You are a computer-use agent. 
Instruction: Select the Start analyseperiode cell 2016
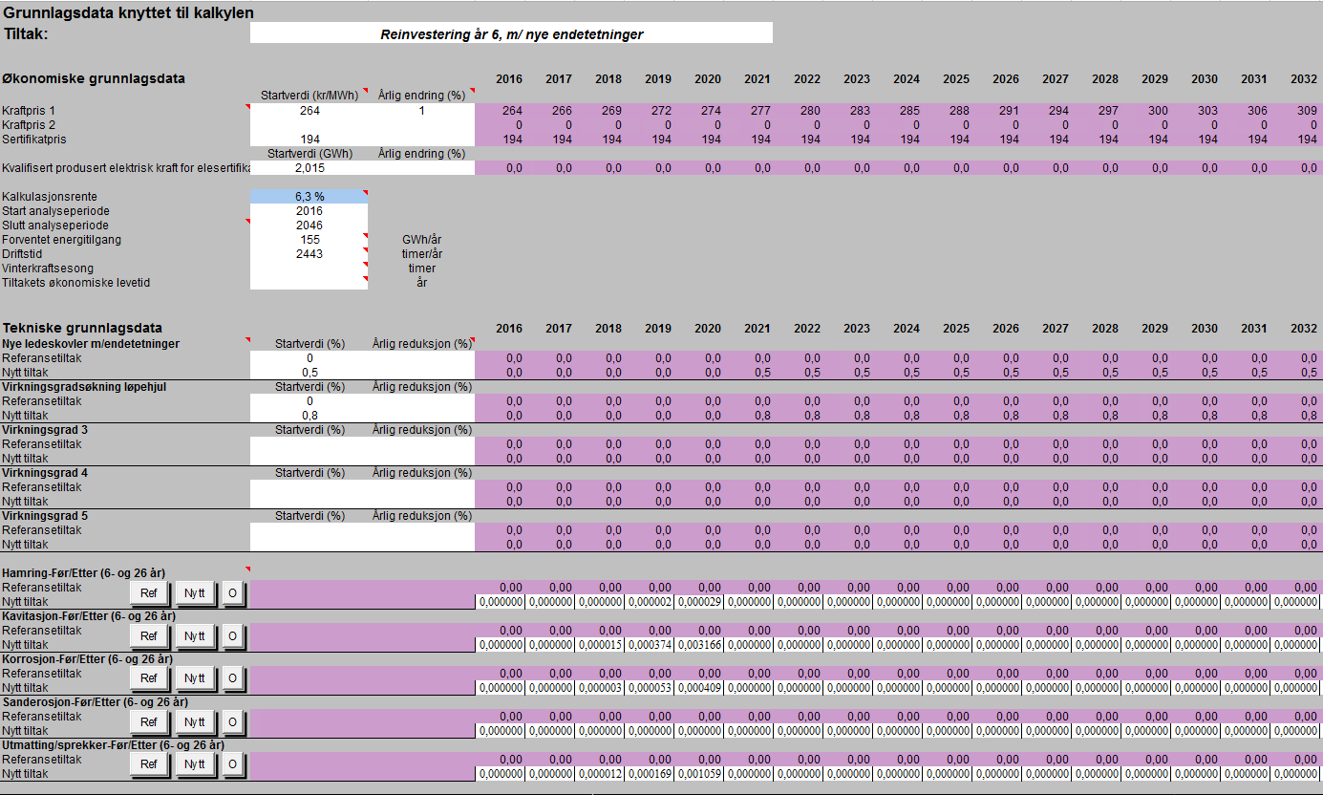309,211
